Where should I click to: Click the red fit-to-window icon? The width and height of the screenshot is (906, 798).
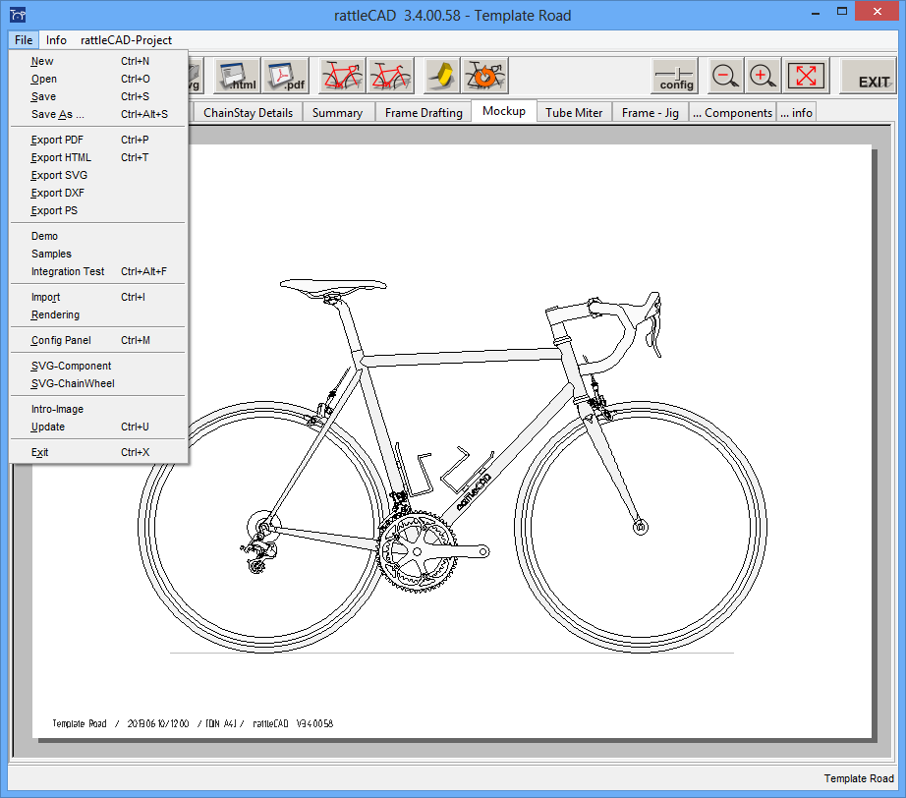click(x=806, y=76)
